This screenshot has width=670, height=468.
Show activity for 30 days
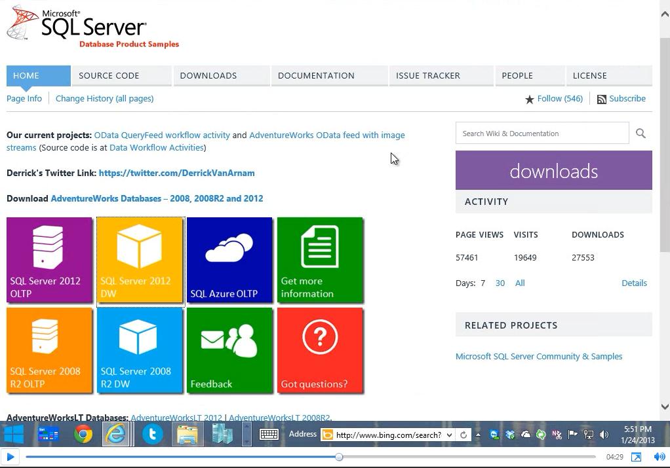(x=500, y=283)
